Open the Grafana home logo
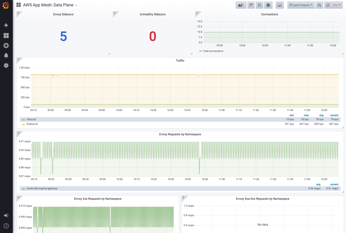The width and height of the screenshot is (346, 233). click(6, 5)
